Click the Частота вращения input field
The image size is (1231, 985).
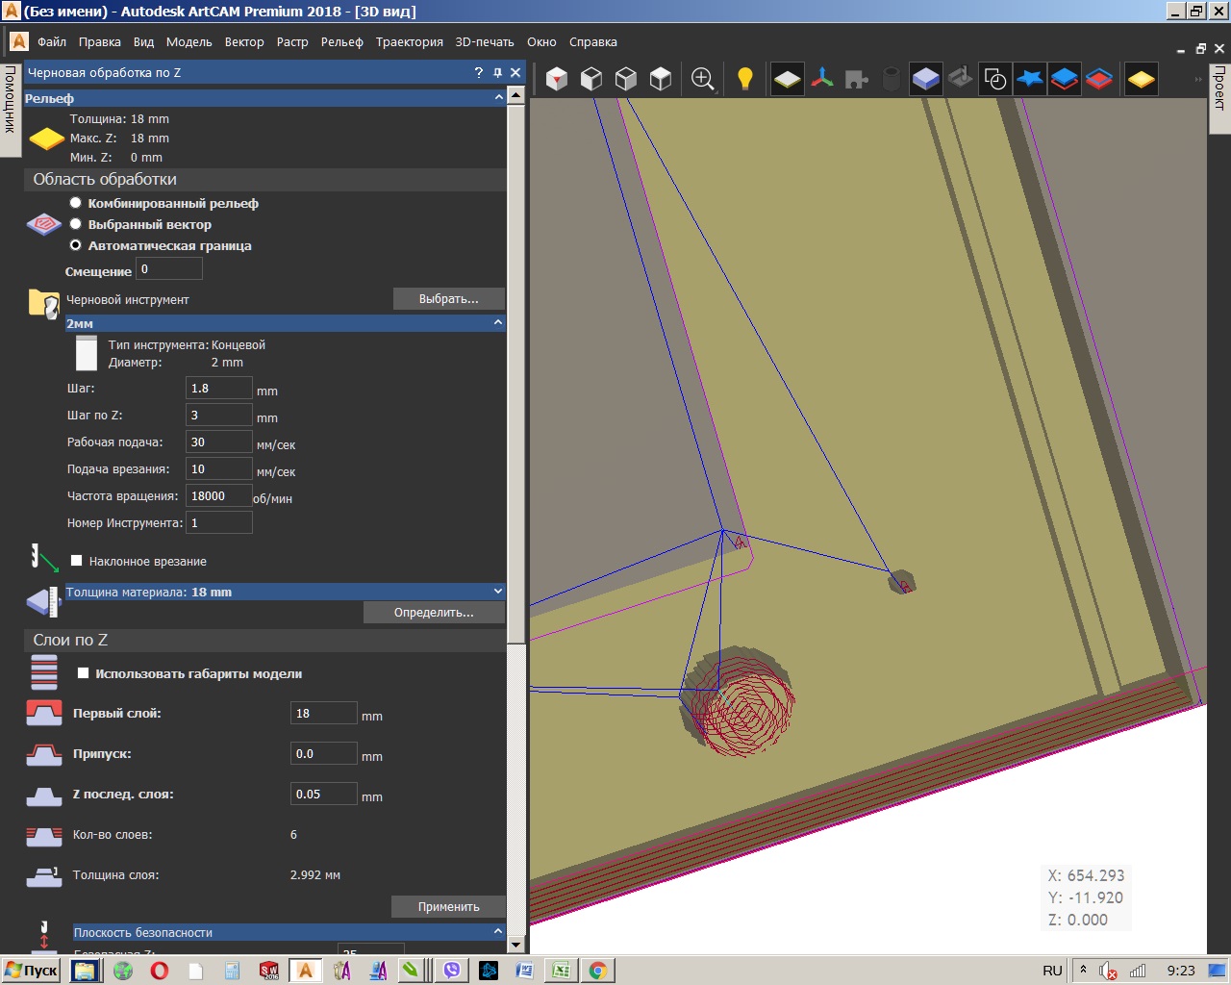[219, 496]
